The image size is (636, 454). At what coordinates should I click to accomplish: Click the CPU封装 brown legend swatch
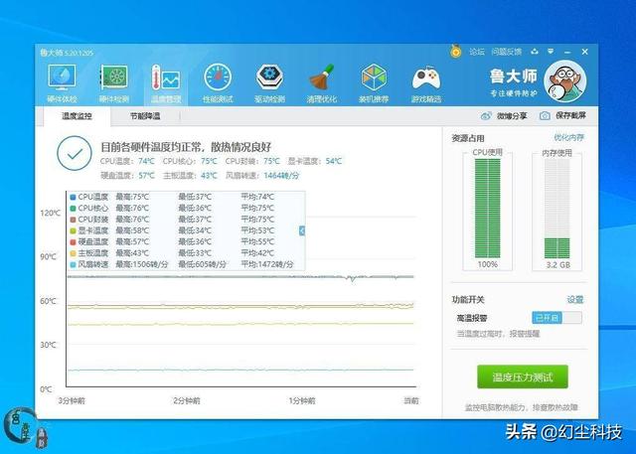(73, 220)
